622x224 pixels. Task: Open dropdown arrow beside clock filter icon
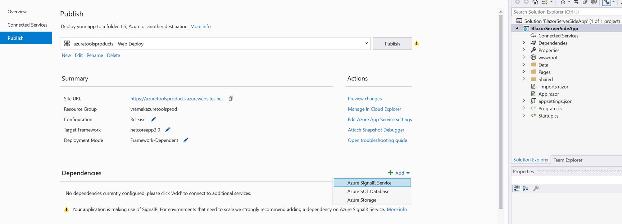coord(569,2)
